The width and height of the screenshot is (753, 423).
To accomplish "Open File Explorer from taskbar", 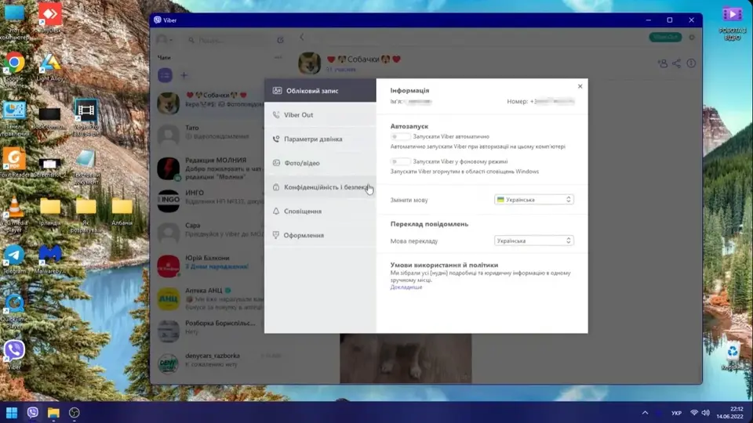I will click(x=53, y=413).
